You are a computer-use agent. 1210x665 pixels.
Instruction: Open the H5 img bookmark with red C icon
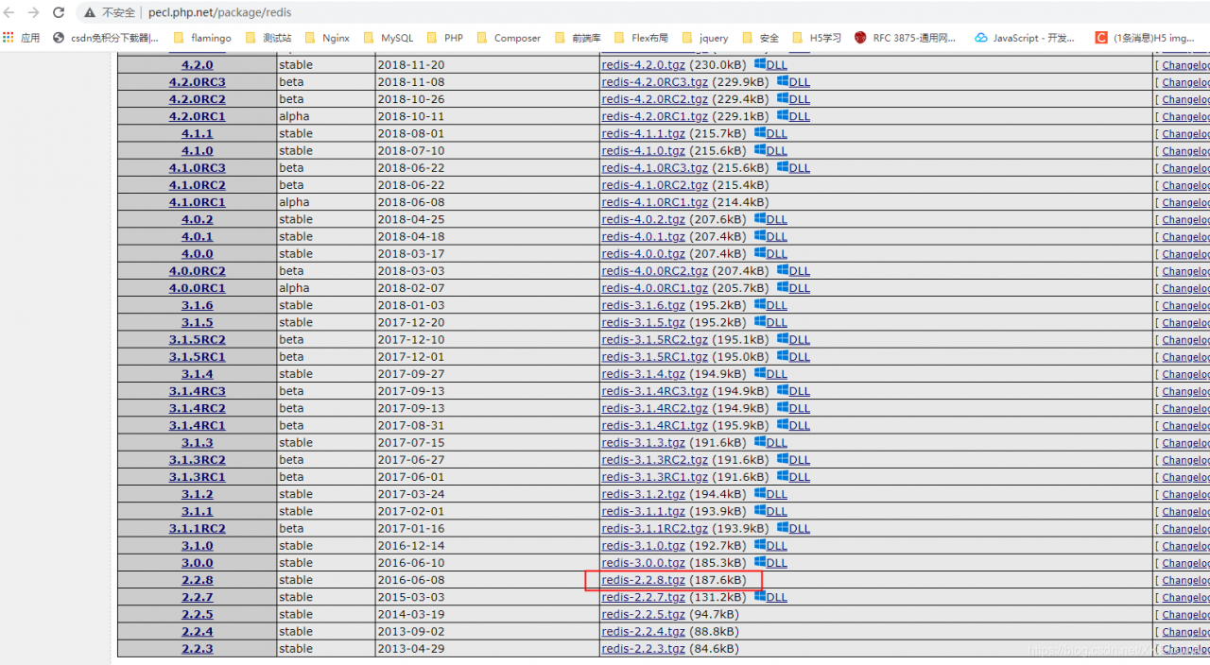(1145, 38)
